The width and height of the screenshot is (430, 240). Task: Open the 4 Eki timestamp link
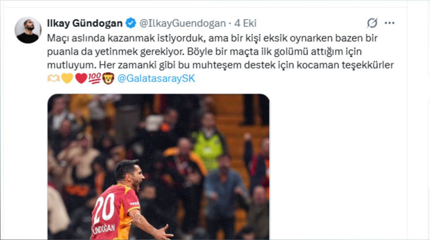245,23
